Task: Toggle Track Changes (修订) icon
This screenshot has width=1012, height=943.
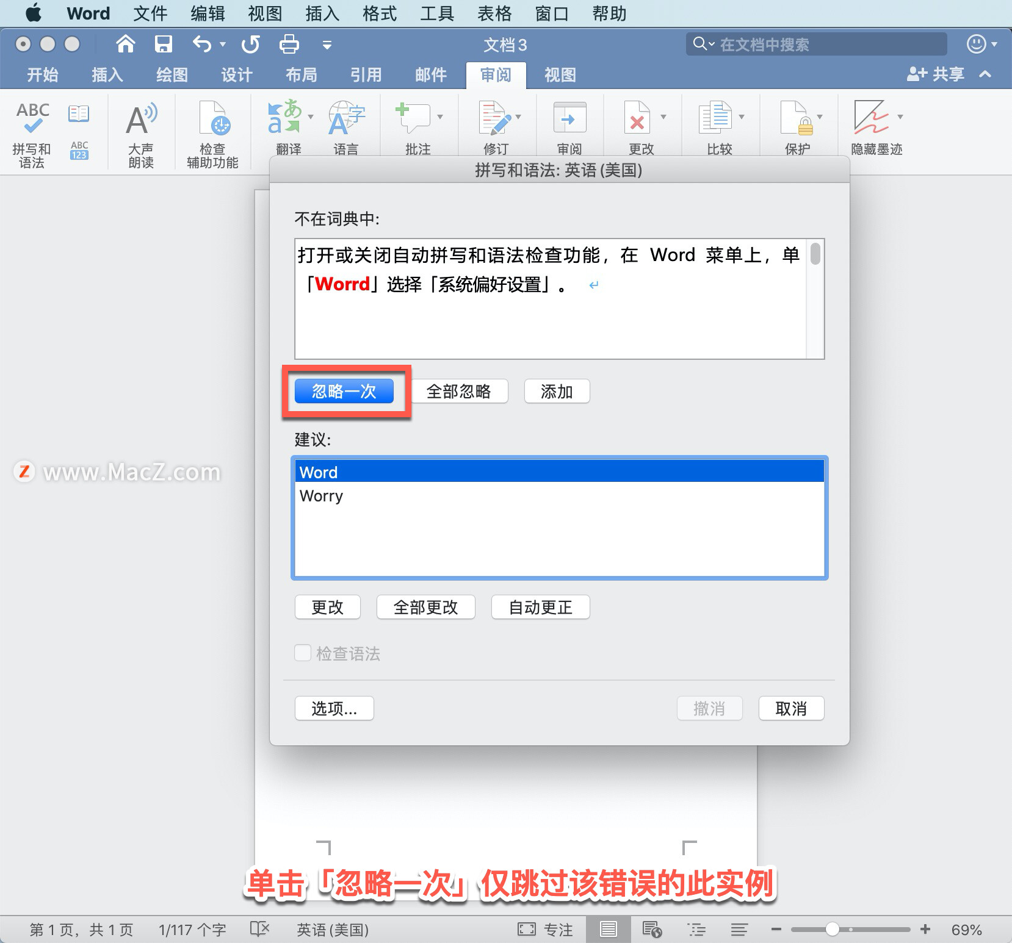Action: 494,117
